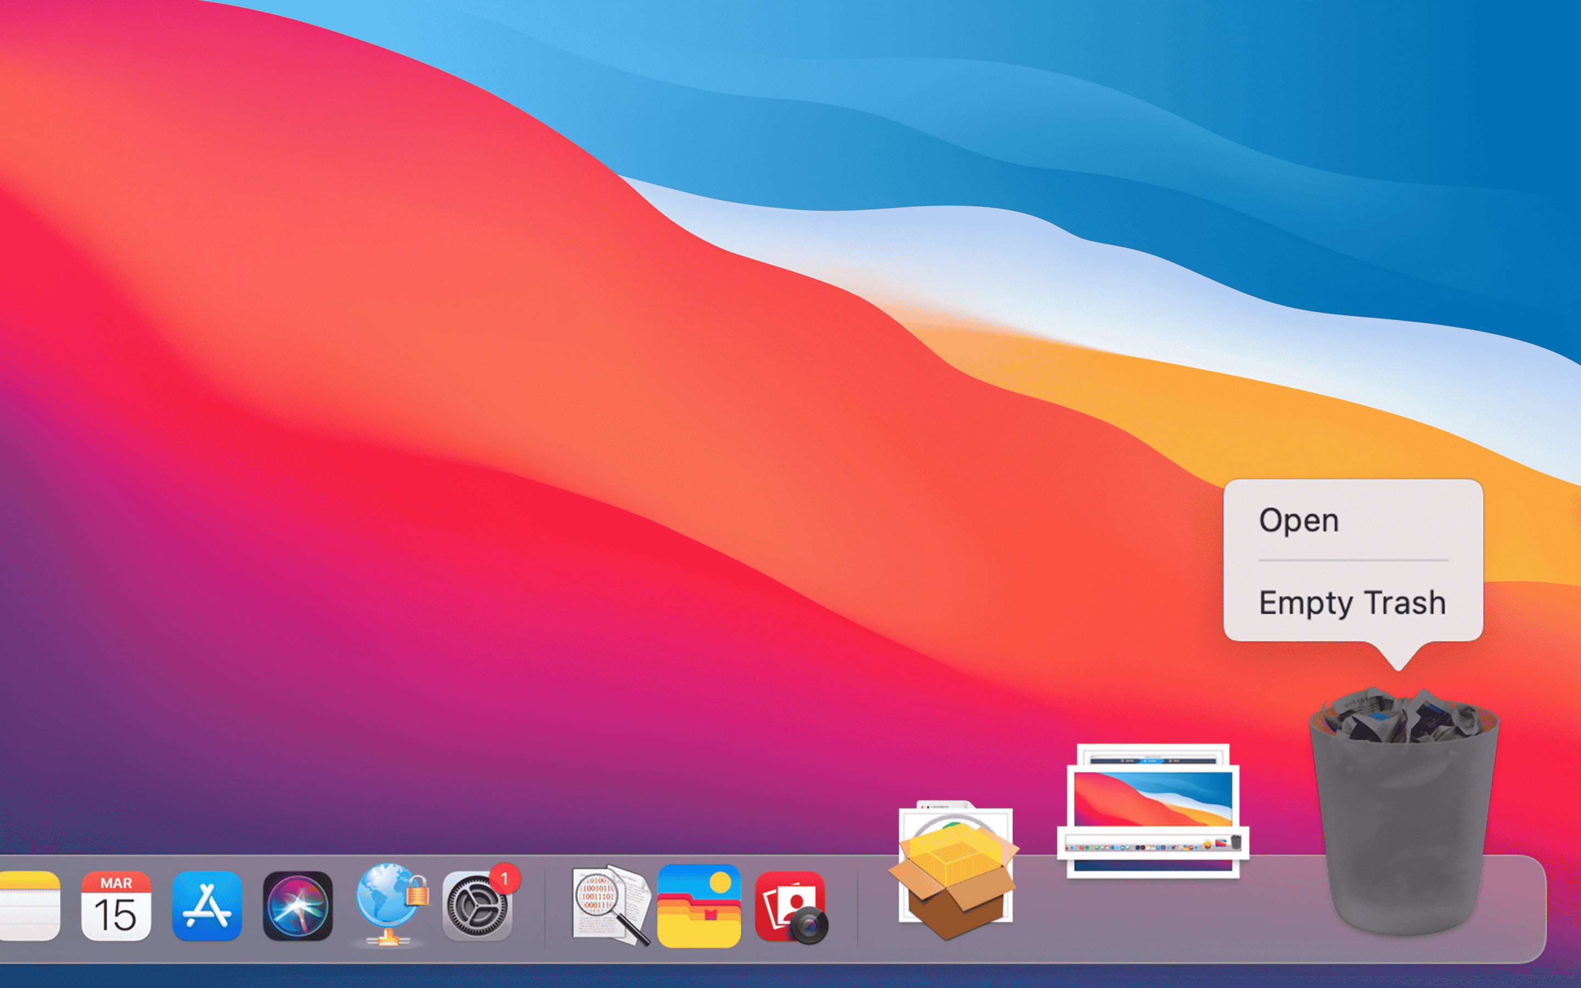1581x988 pixels.
Task: Choose Open in the Trash context menu
Action: click(x=1299, y=521)
